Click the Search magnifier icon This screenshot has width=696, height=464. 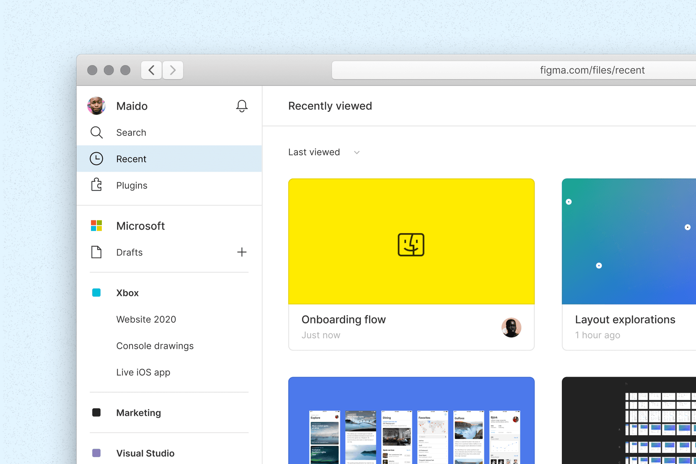[x=96, y=132]
